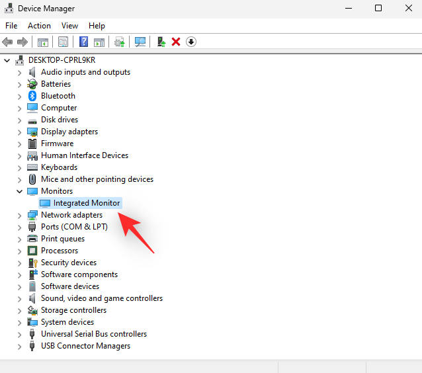Select Sound, video and game controllers
422x373 pixels.
[101, 298]
